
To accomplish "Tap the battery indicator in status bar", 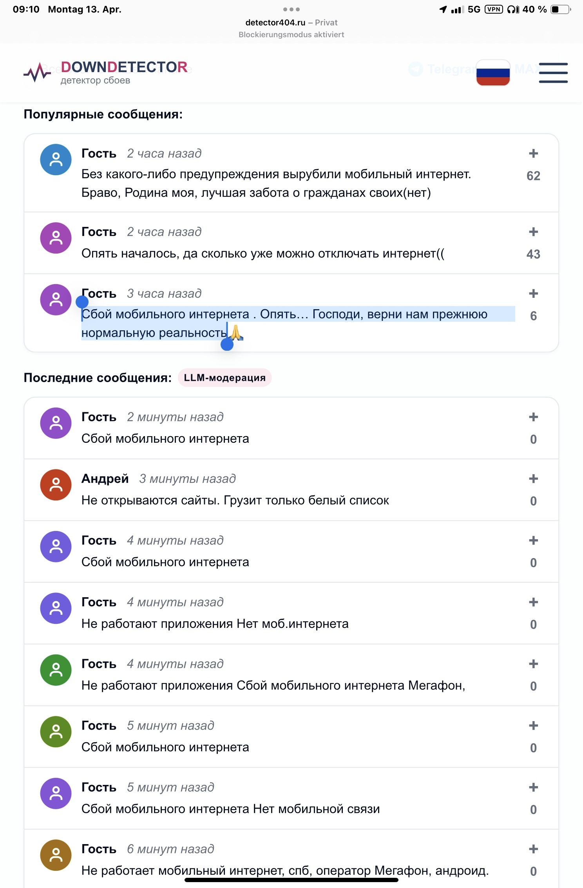I will click(560, 9).
